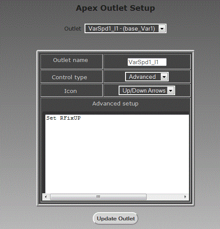Click the Control type label cell
Viewport: 220px width, 229px height.
click(72, 77)
